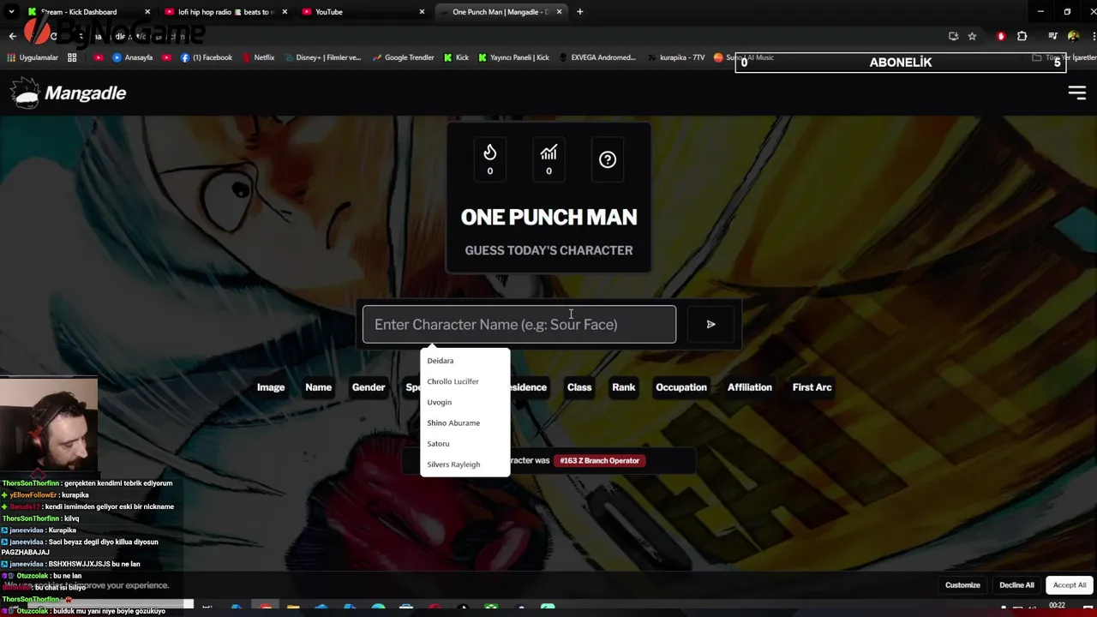Image resolution: width=1097 pixels, height=617 pixels.
Task: Click the Rank column header
Action: click(x=624, y=387)
